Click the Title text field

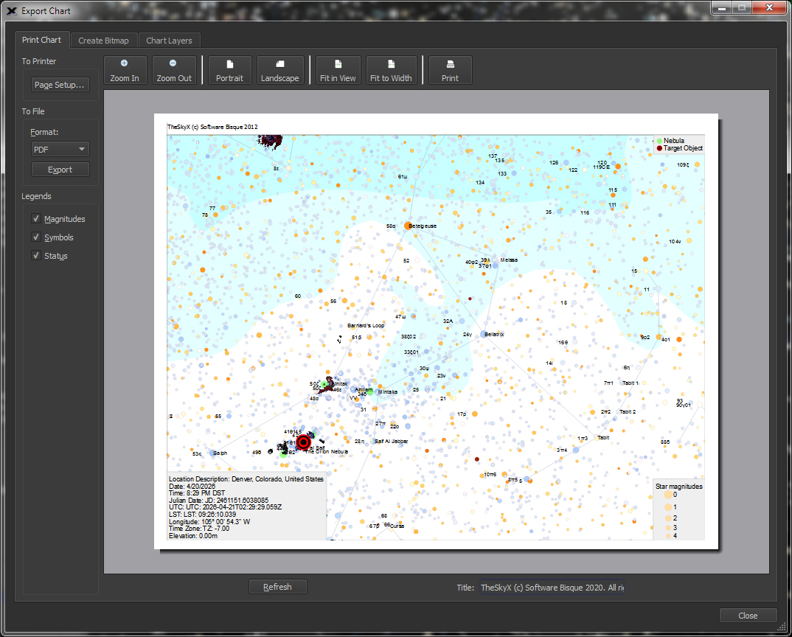552,588
